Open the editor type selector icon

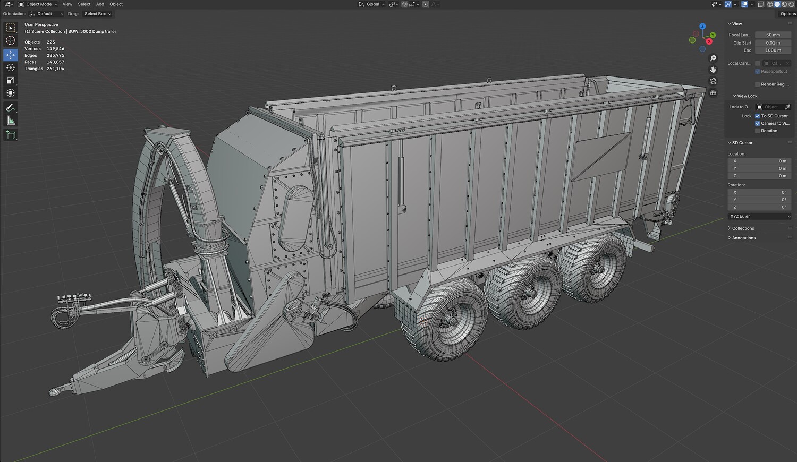pos(9,4)
